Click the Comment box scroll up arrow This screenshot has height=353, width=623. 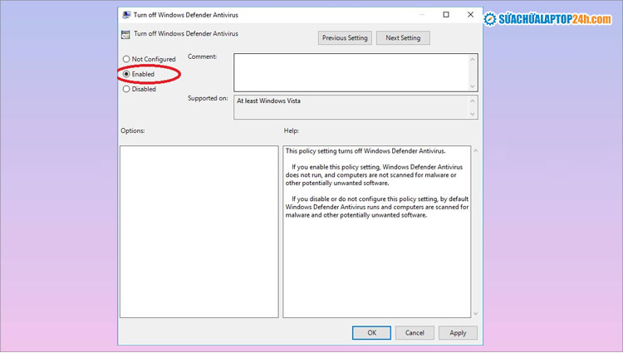[x=473, y=60]
